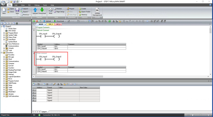Viewport: 213px width, 117px height.
Task: Open the Download dropdown arrow in editor toolbar
Action: (x=65, y=21)
